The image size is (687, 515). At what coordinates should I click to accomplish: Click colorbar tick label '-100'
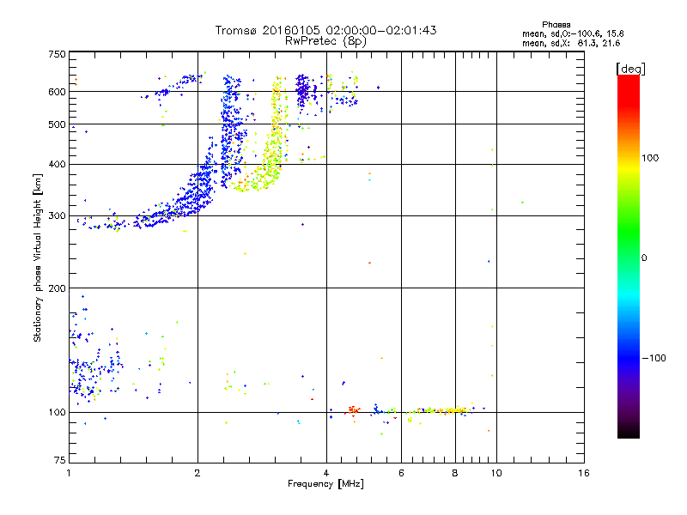(654, 358)
